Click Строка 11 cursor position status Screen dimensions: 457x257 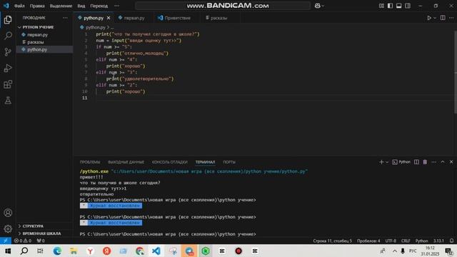(x=332, y=241)
